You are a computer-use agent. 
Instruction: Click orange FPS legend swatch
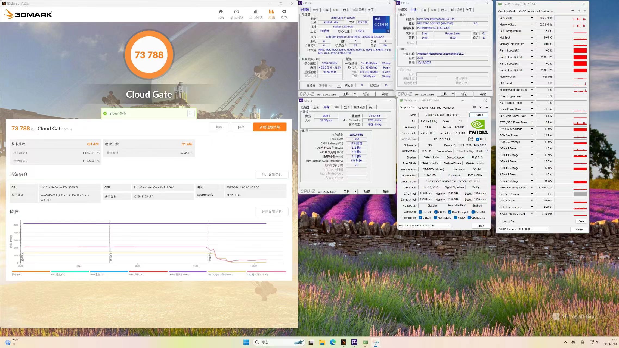tap(31, 271)
